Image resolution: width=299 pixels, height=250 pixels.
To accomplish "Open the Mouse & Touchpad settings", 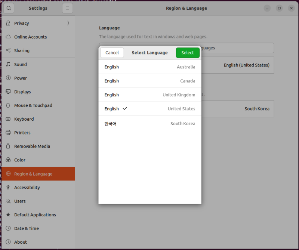I will (x=33, y=105).
